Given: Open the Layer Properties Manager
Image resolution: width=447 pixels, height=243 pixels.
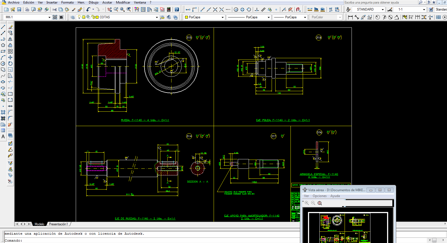Looking at the screenshot, I should coord(73,17).
